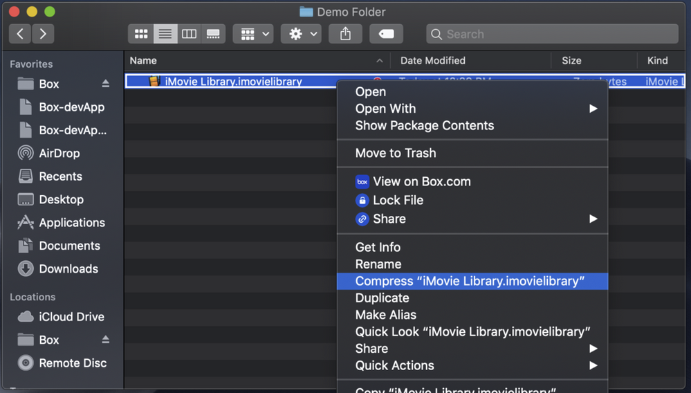Open truncated Box-devAp... sidebar item
Viewport: 691px width, 393px height.
[62, 130]
